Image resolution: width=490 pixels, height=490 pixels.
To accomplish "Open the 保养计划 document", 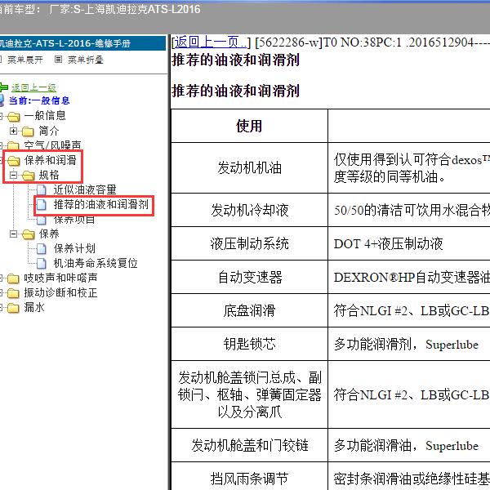I will pos(74,248).
